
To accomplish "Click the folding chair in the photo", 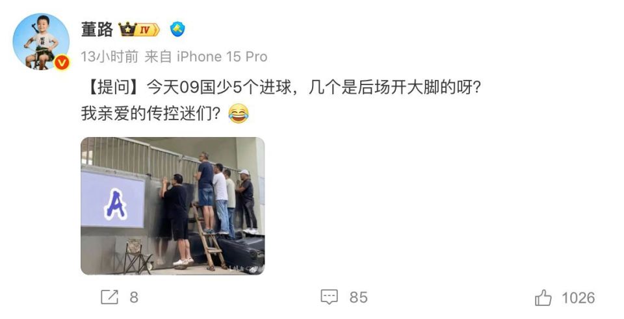I will coord(137,257).
